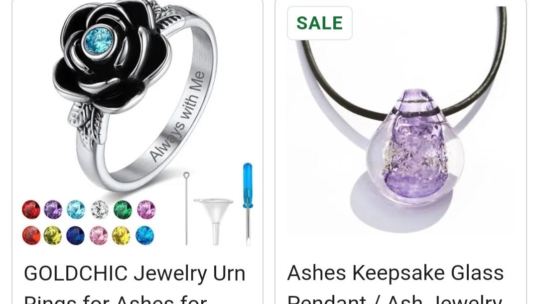Click the small clear funnel icon
This screenshot has height=304, width=538.
[213, 221]
